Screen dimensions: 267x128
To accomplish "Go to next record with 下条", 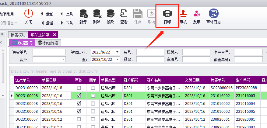I will click(67, 23).
